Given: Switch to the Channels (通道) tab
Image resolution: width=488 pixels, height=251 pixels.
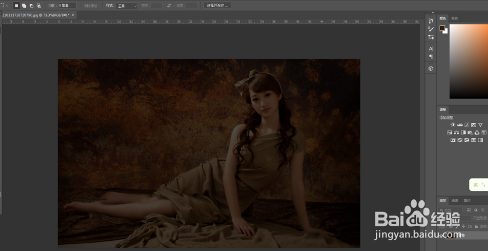Looking at the screenshot, I should [x=454, y=200].
